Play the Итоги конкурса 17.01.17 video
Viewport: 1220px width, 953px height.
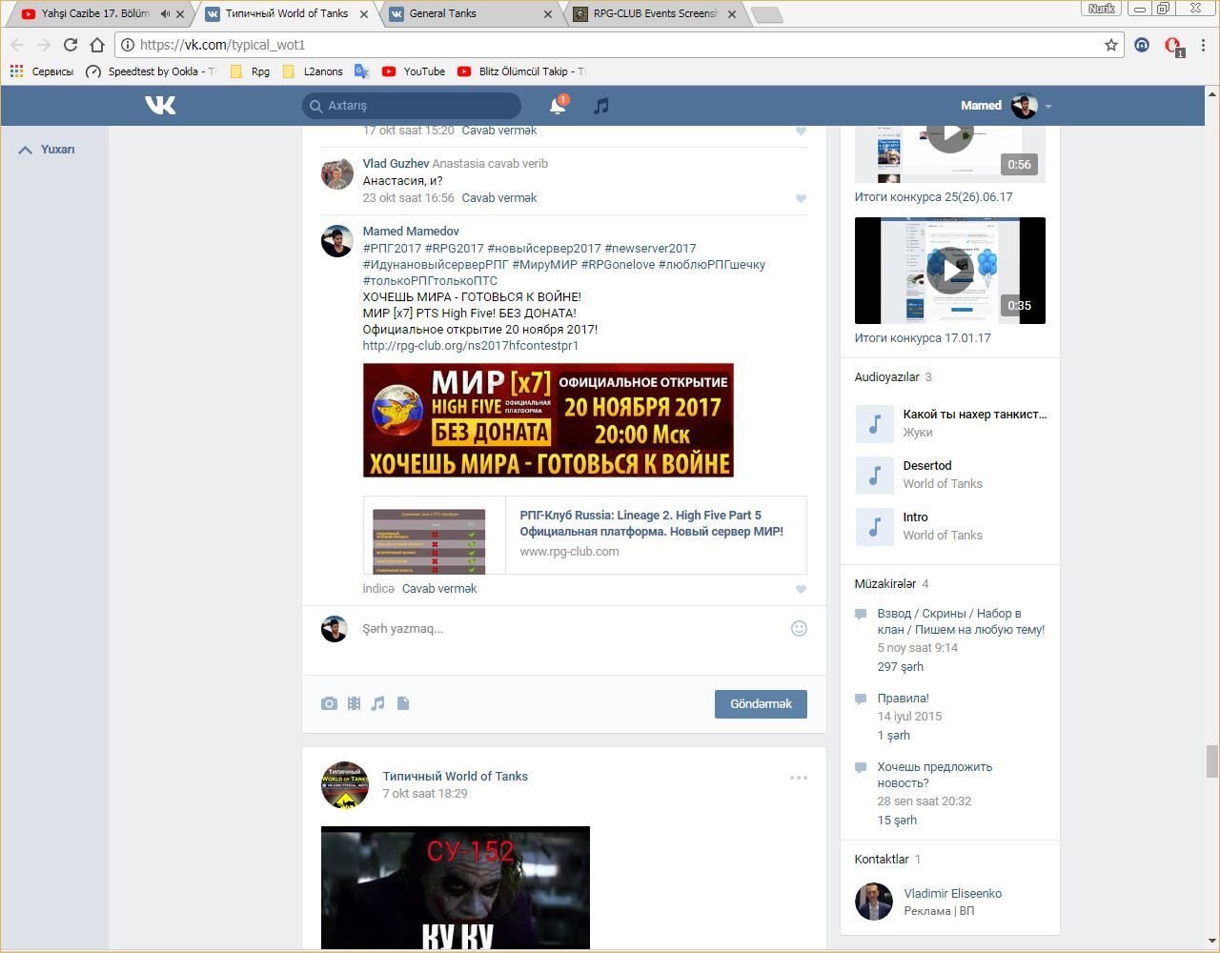tap(950, 271)
